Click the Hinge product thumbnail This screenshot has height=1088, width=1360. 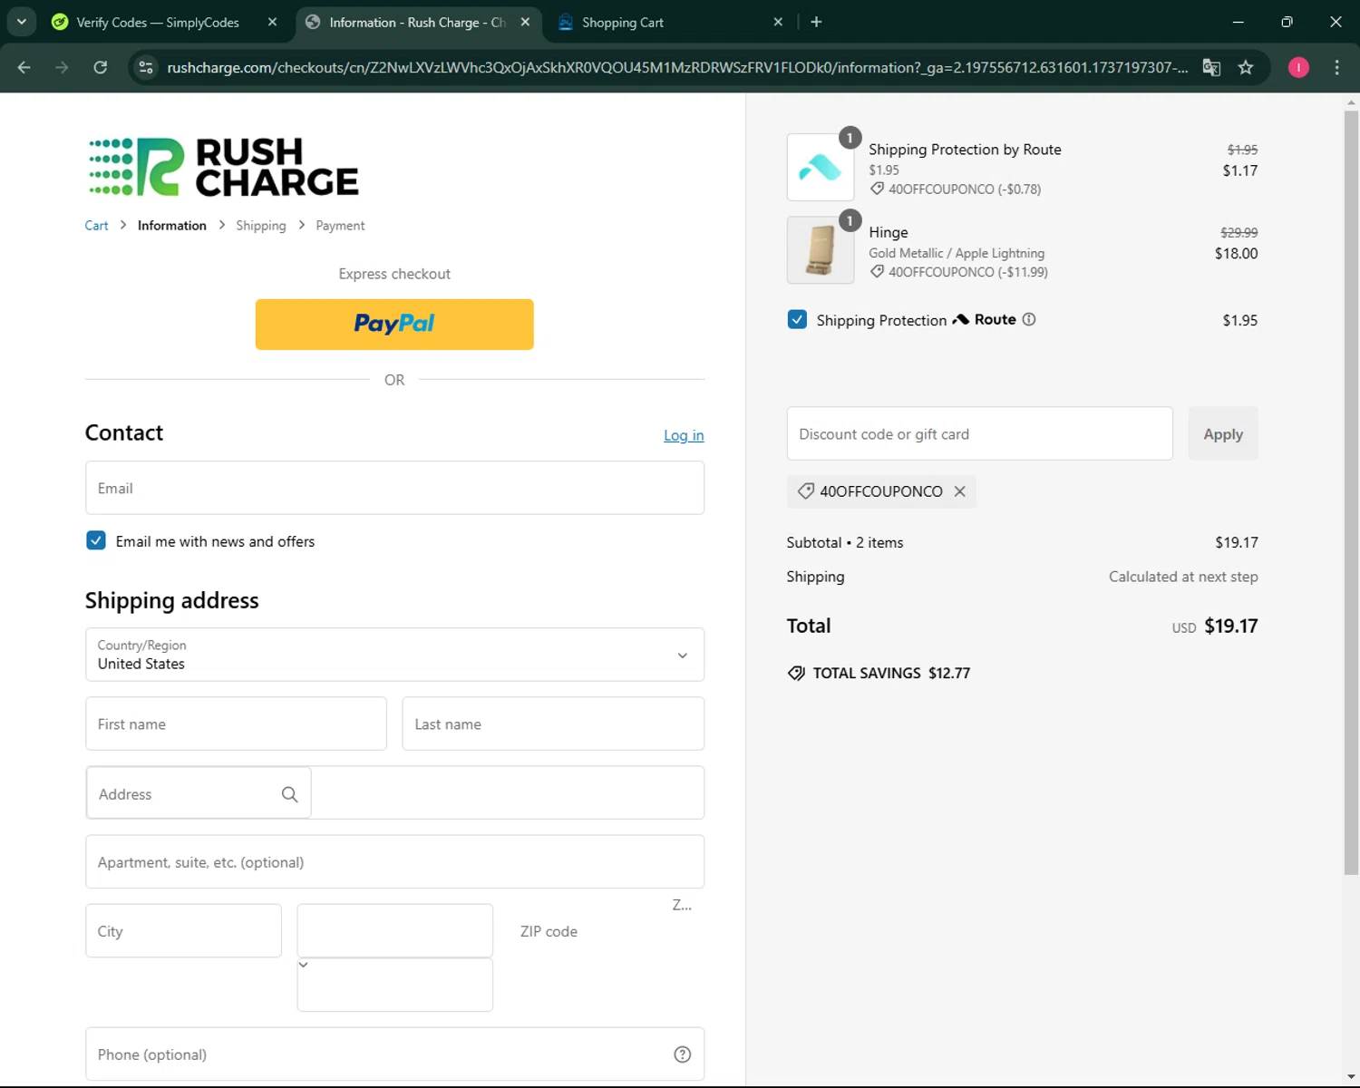click(821, 250)
